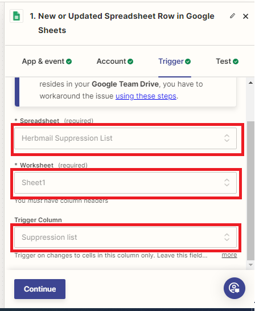255x311 pixels.
Task: Select the Trigger tab
Action: pyautogui.click(x=175, y=62)
